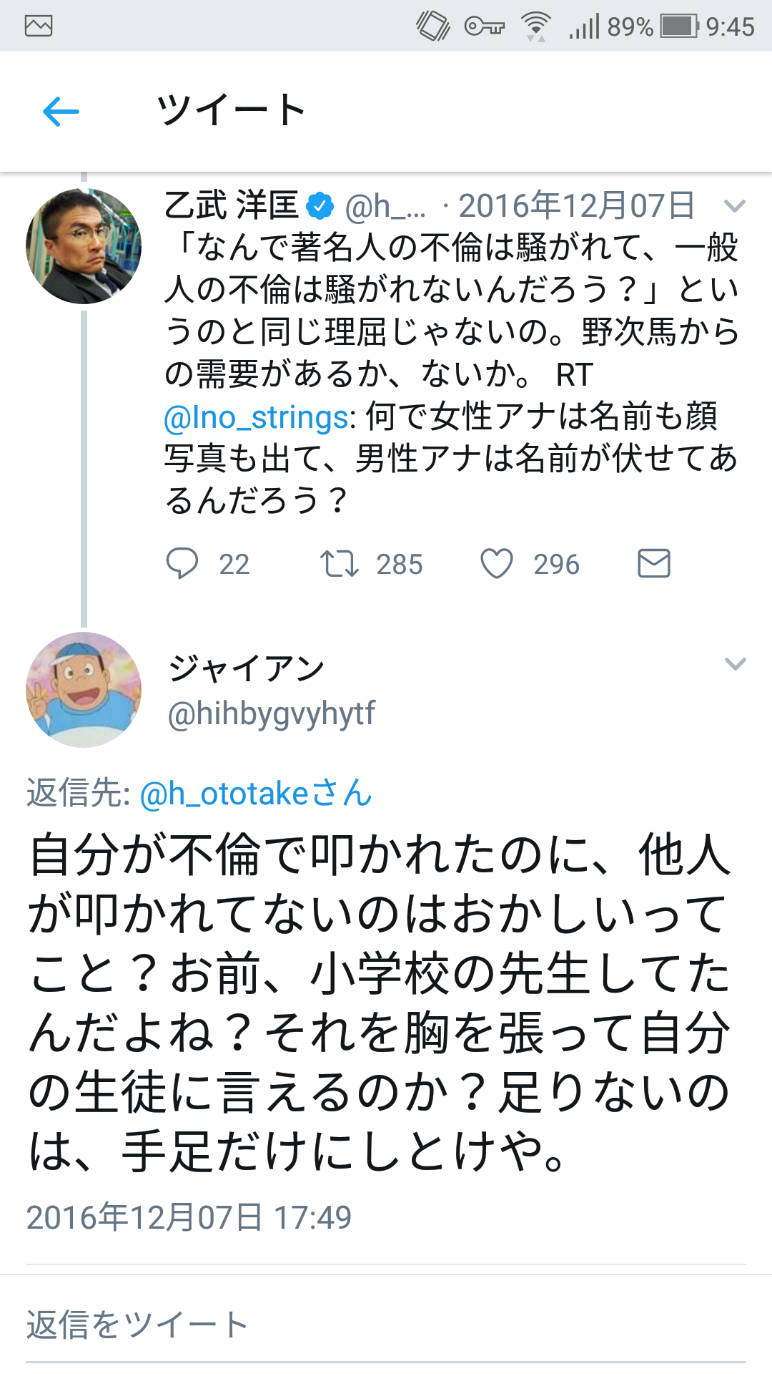Open dropdown chevron on ジャイアン tweet

tap(735, 664)
